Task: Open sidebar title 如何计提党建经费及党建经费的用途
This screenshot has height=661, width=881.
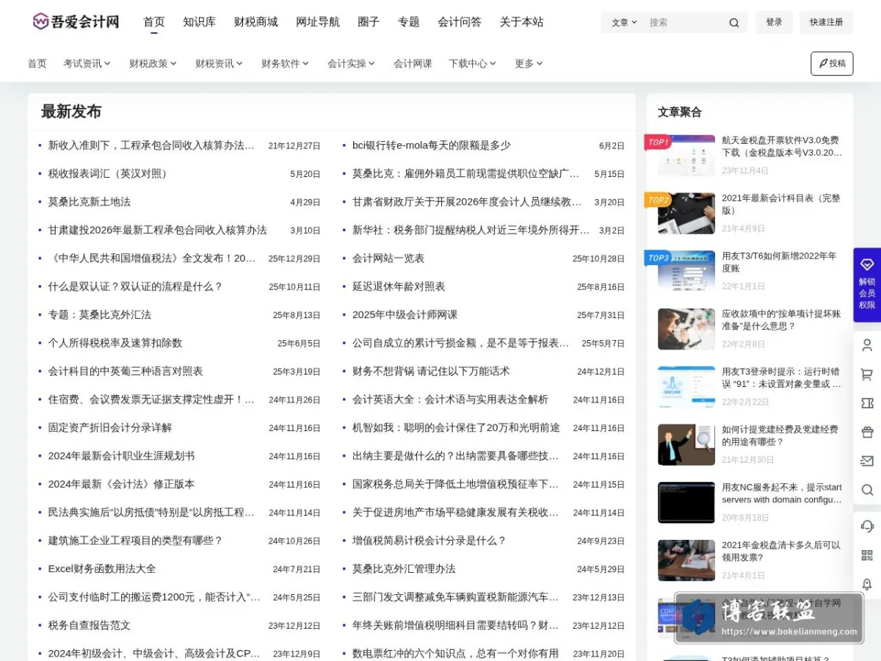Action: (780, 436)
